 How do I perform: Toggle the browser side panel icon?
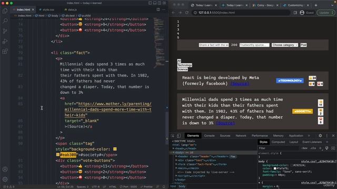click(x=295, y=13)
